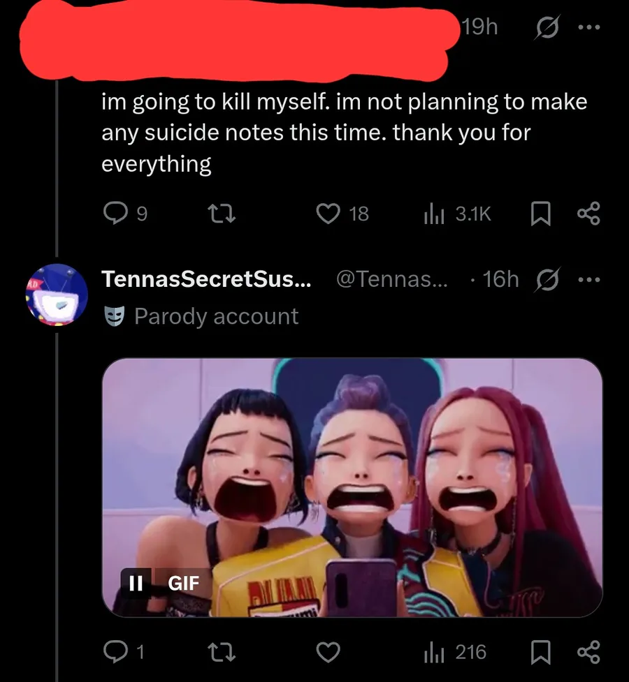Bookmark the GIF reply
629x682 pixels.
tap(539, 653)
